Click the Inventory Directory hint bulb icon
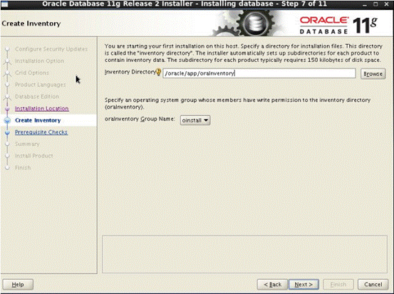The height and width of the screenshot is (294, 394). [x=159, y=72]
